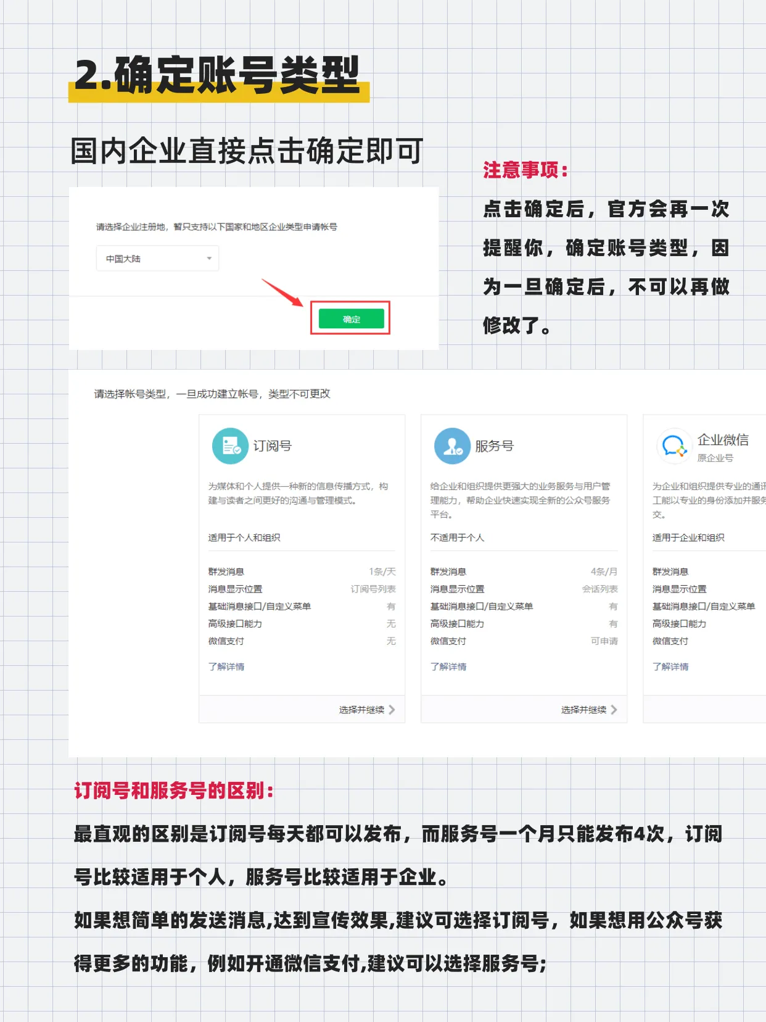This screenshot has width=766, height=1022.
Task: Click 高级接口能力 row in 服务号 card
Action: pos(524,623)
